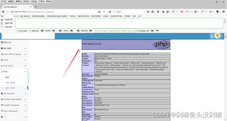Click the browser search box

[x=129, y=12]
